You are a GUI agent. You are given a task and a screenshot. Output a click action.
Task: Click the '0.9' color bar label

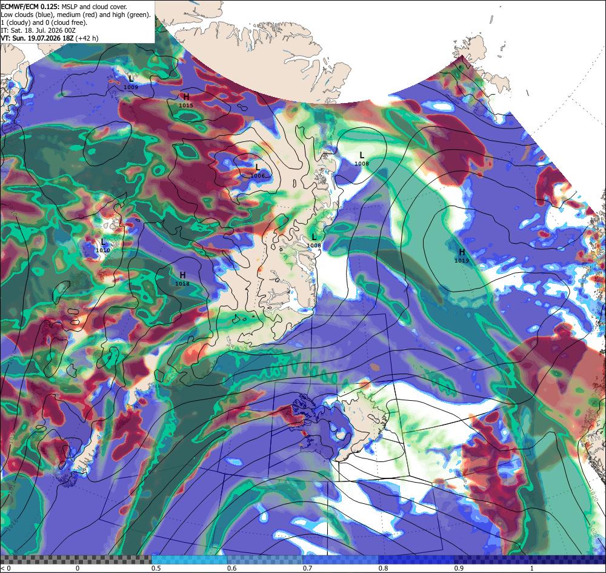tap(459, 568)
